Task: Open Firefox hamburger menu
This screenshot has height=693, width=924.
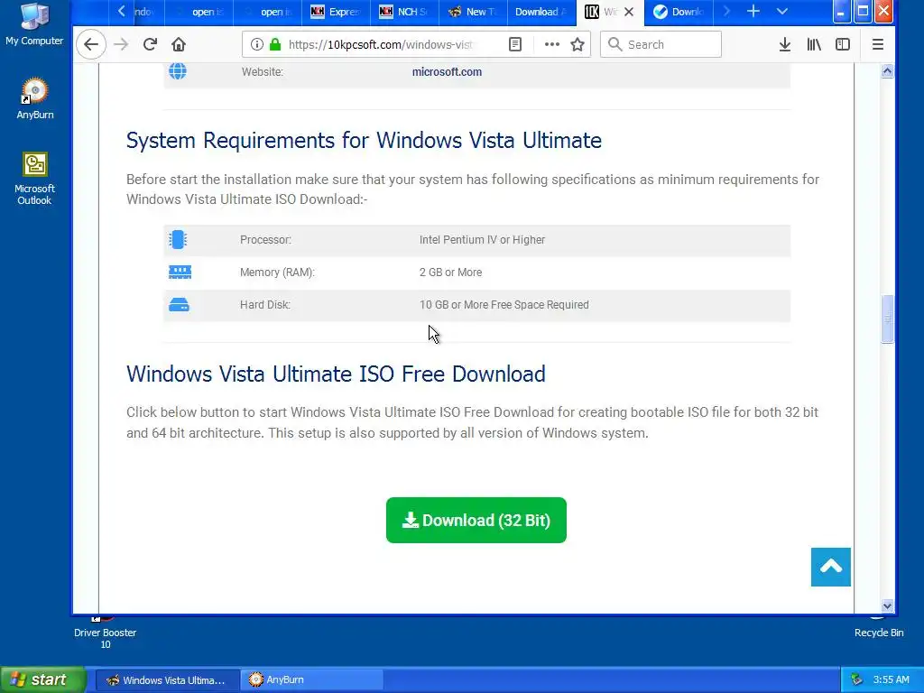Action: click(x=877, y=44)
